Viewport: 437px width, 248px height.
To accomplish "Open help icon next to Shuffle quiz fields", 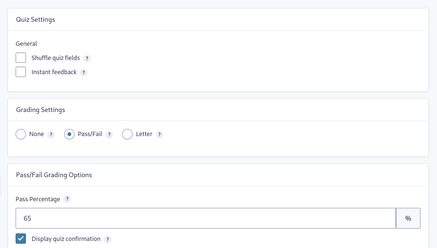I will point(87,58).
